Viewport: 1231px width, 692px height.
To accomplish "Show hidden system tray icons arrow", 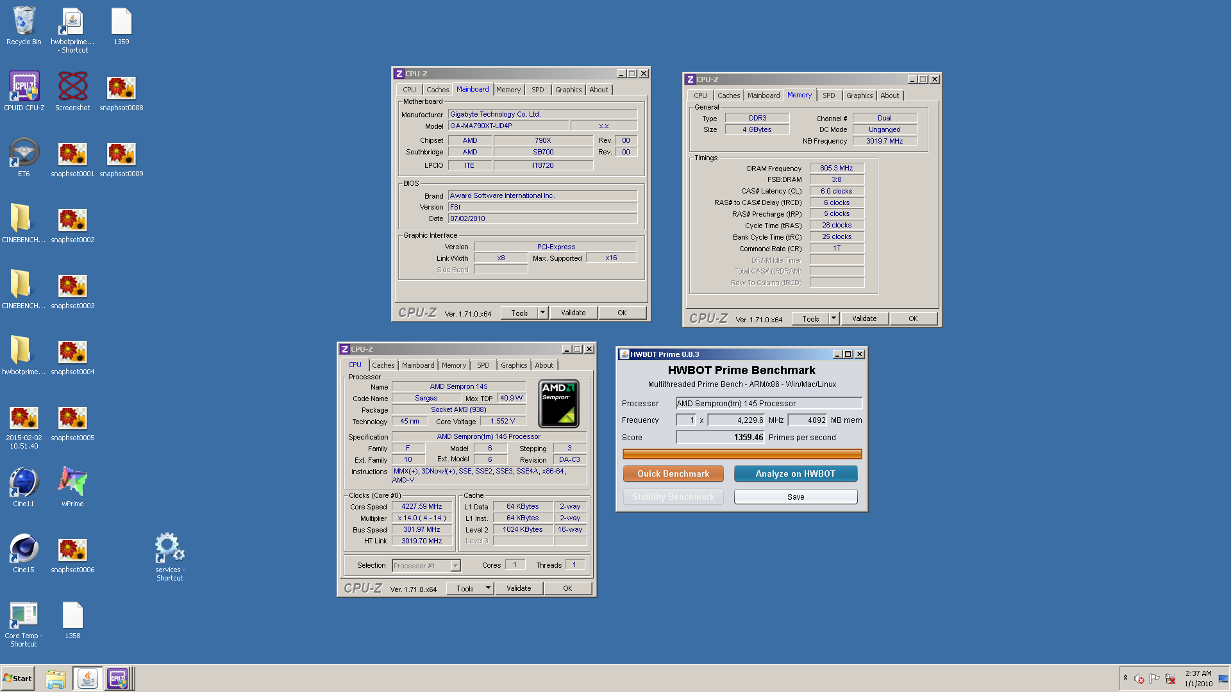I will (x=1125, y=678).
